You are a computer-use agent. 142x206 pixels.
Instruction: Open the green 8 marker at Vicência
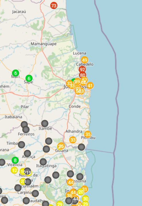pyautogui.click(x=15, y=160)
